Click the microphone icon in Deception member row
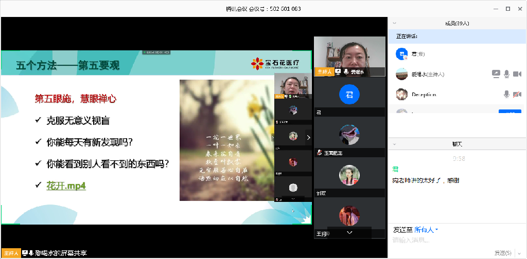 [506, 95]
